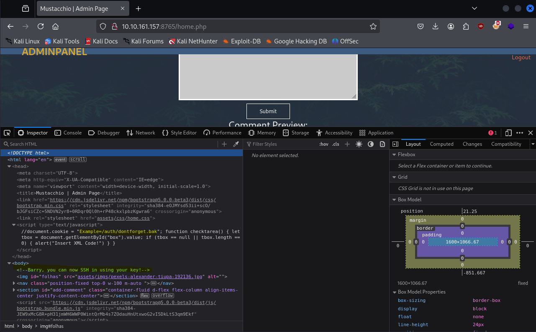Toggle the .cls class panel
Screen dimensions: 536x332
tap(336, 144)
